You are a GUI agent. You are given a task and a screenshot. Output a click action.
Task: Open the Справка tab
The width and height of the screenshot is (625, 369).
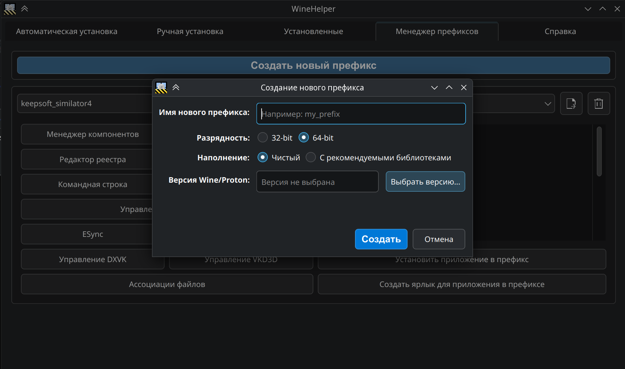pos(560,31)
